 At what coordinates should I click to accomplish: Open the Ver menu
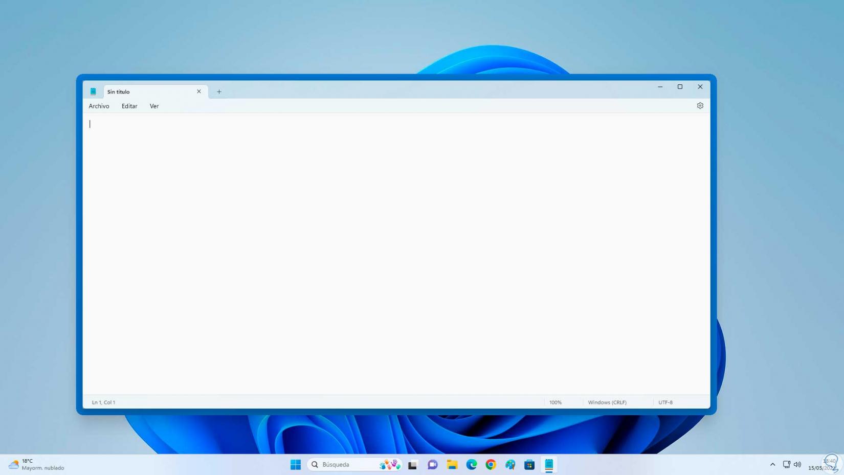click(x=154, y=106)
